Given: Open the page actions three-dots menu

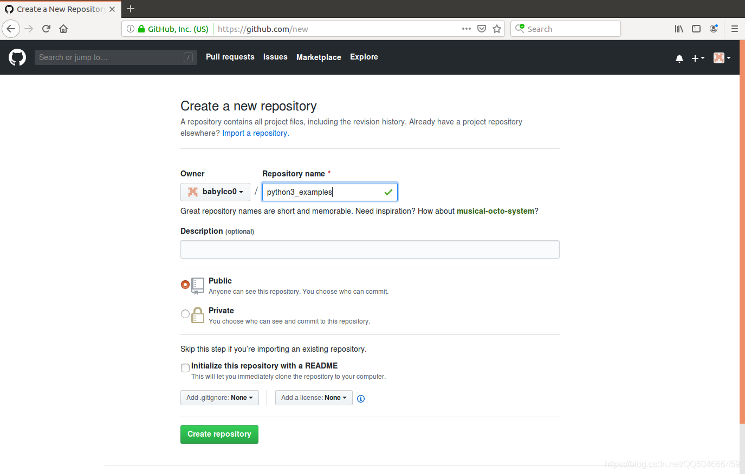Looking at the screenshot, I should [467, 29].
